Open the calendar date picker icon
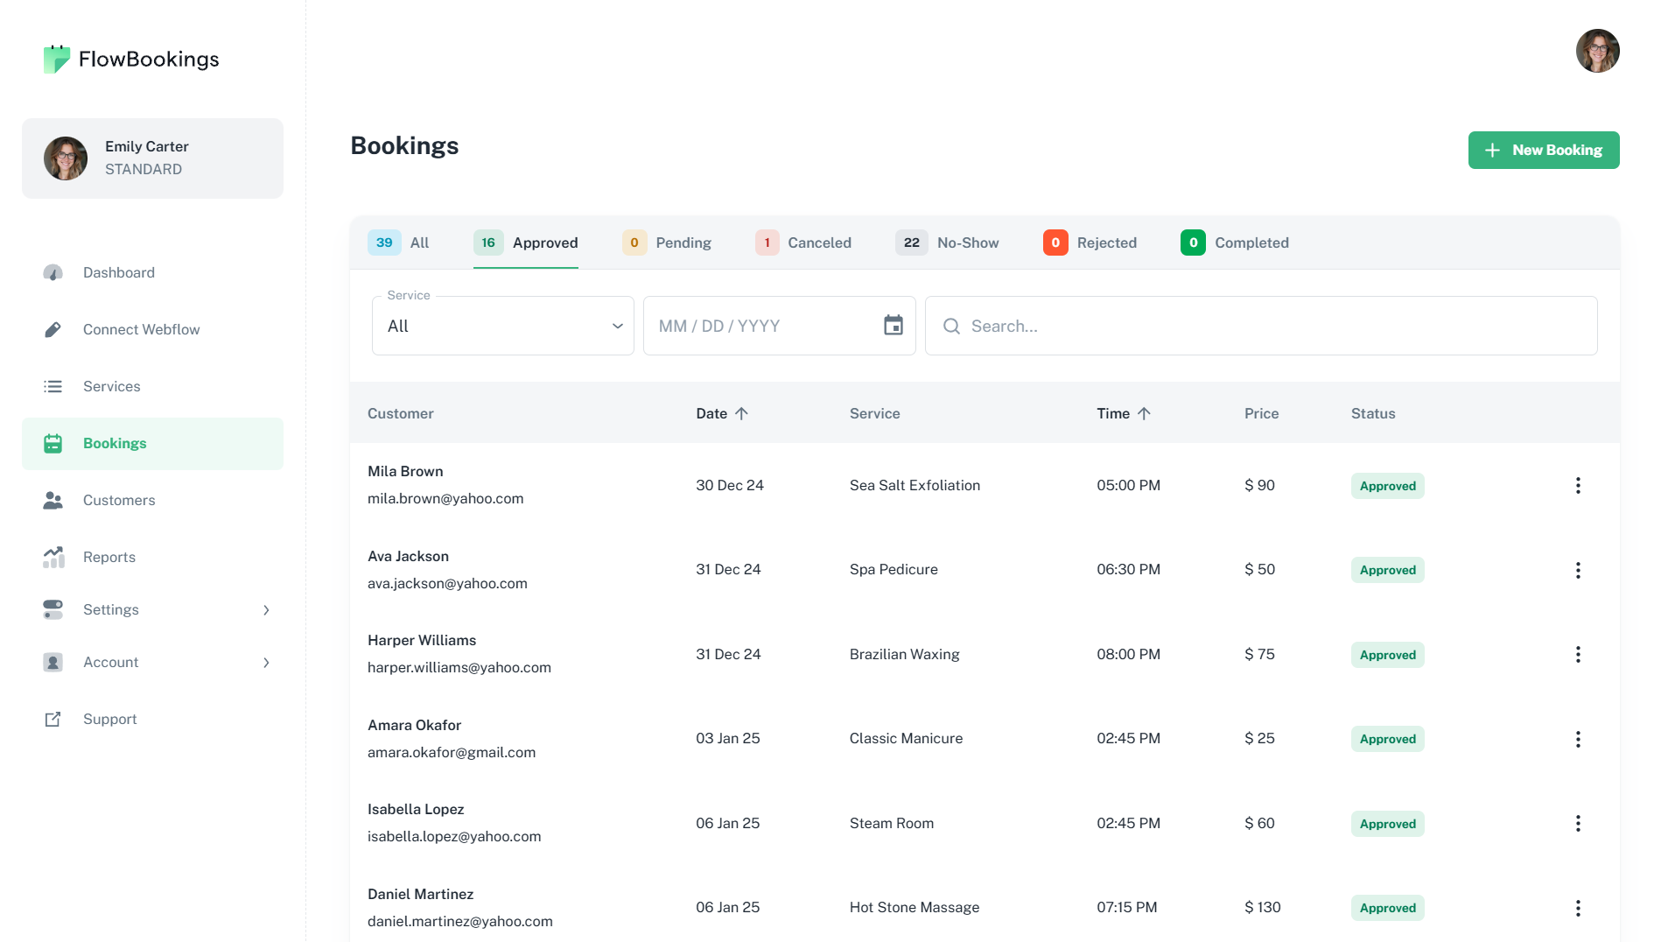The width and height of the screenshot is (1654, 942). pos(893,326)
